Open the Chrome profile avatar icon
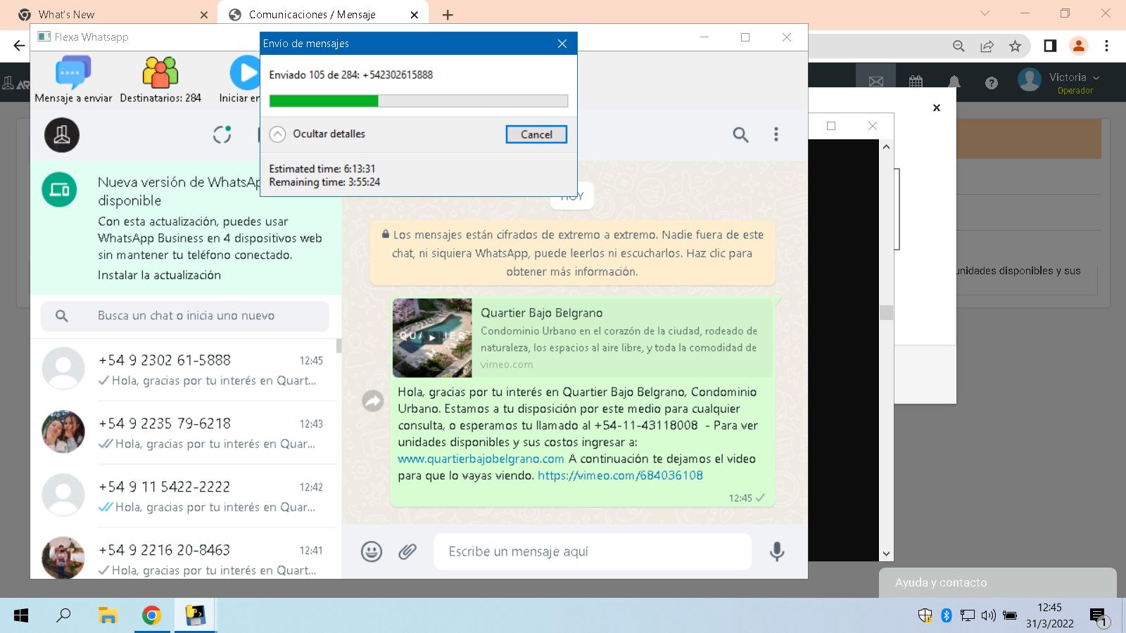The width and height of the screenshot is (1126, 633). 1078,46
